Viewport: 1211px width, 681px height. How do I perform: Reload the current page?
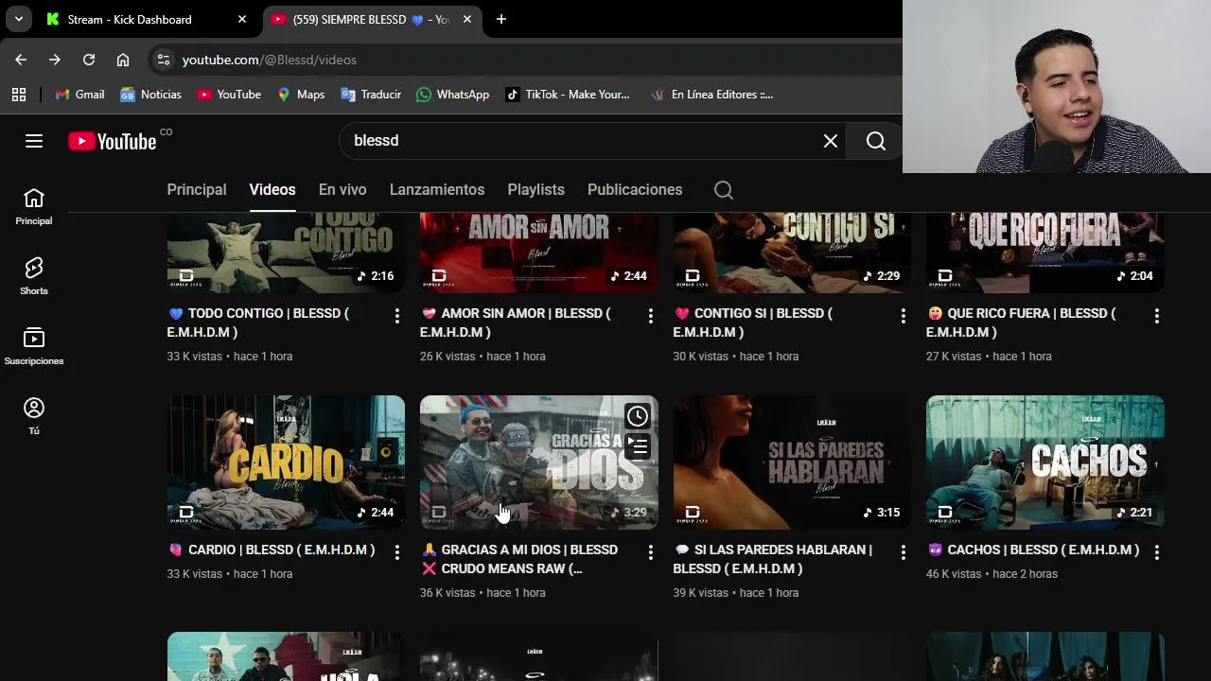89,60
